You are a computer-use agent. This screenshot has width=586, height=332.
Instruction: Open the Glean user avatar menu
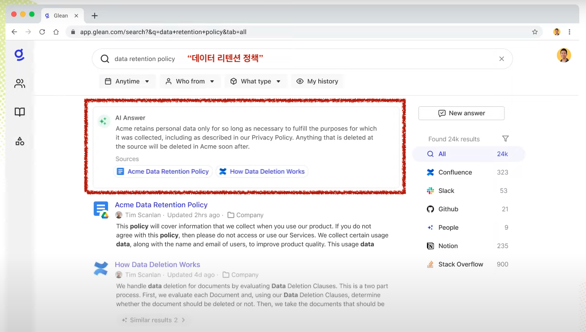tap(564, 55)
